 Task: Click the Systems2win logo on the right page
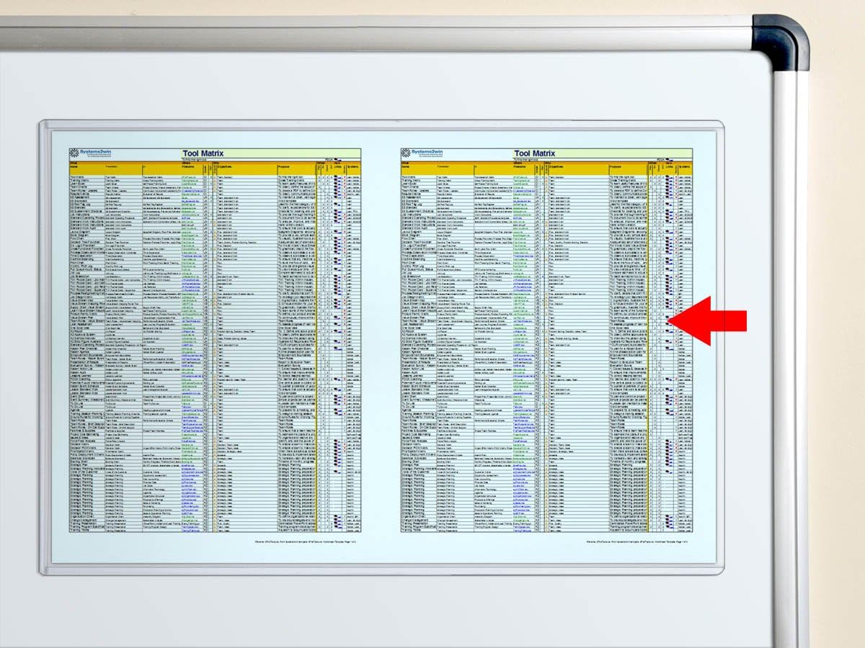click(422, 153)
